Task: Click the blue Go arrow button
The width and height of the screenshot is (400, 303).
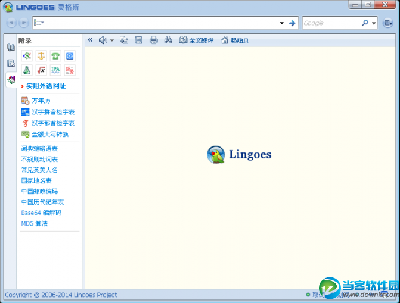Action: click(x=292, y=23)
